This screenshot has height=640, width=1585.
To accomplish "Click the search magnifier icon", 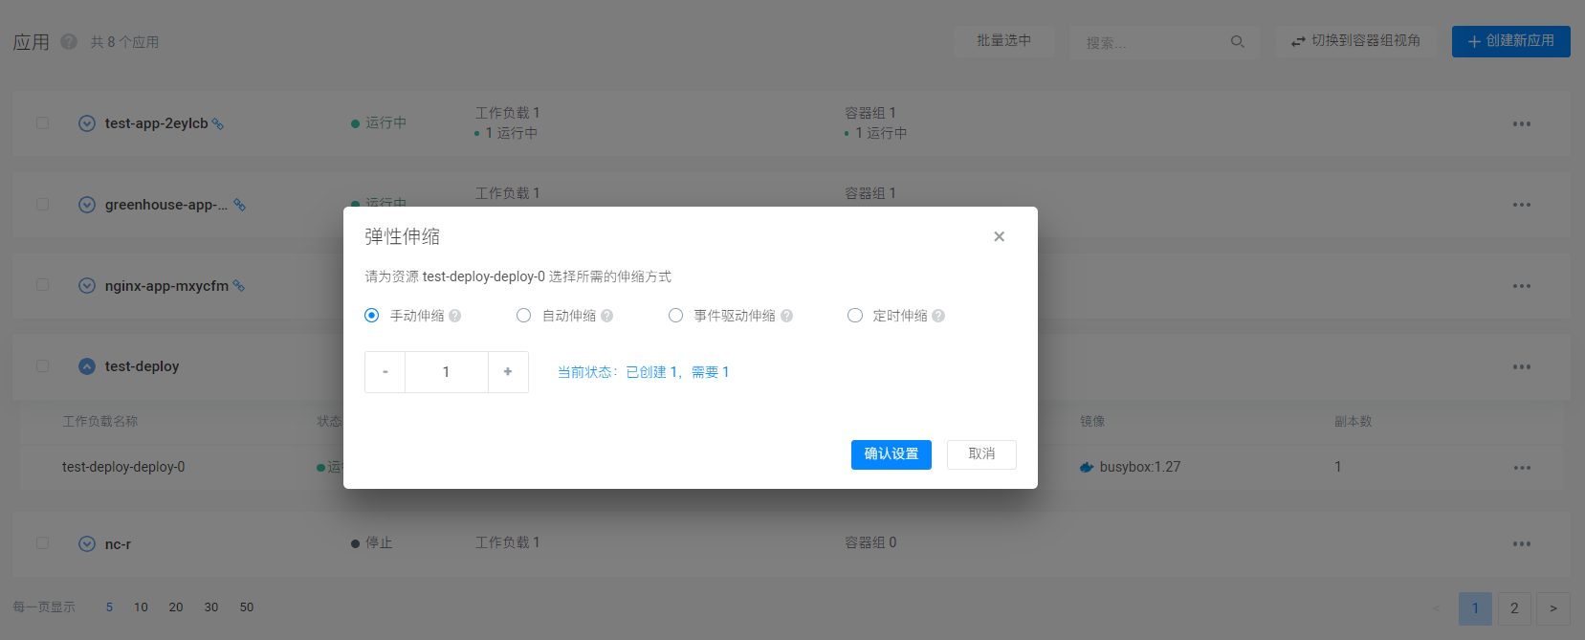I will [x=1237, y=42].
